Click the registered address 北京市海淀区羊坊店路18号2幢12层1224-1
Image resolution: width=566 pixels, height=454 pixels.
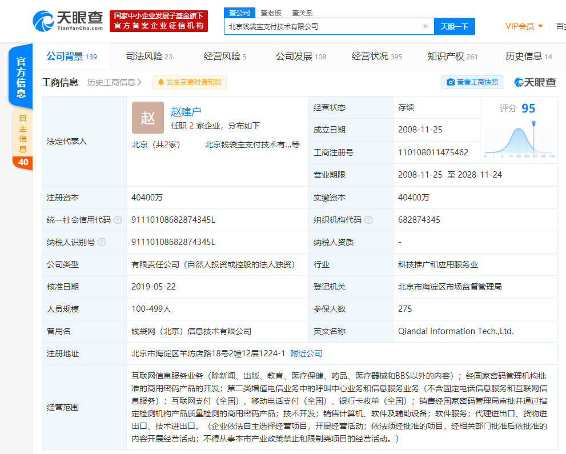coord(208,353)
